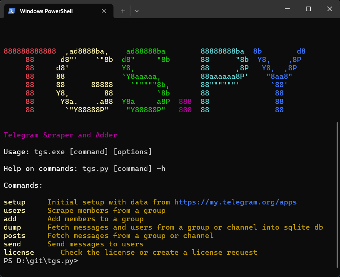The image size is (340, 277).
Task: Click 'Add members to a group' description
Action: pos(96,219)
